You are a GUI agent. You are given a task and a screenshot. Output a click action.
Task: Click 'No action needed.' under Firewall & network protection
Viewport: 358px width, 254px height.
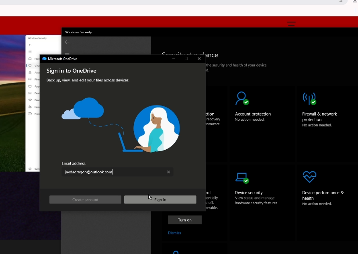[x=317, y=125]
